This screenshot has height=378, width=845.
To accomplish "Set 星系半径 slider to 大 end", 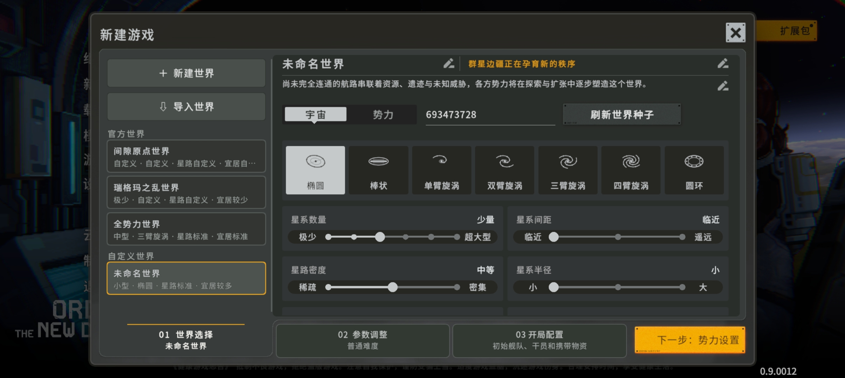I will (682, 287).
